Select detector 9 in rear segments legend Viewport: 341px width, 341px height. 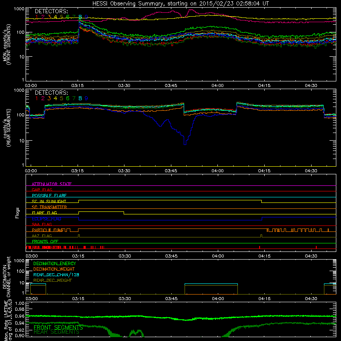point(87,98)
